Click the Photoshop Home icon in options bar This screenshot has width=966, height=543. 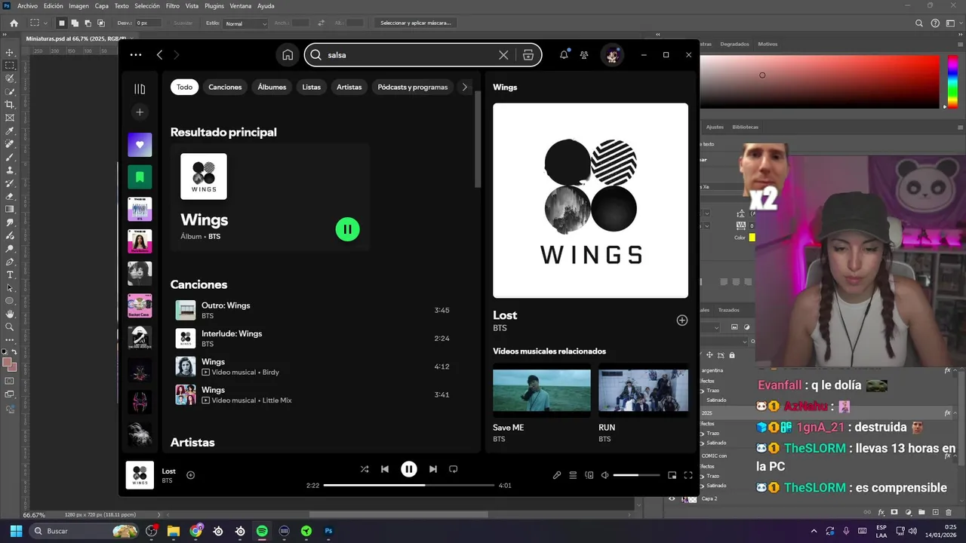tap(14, 23)
